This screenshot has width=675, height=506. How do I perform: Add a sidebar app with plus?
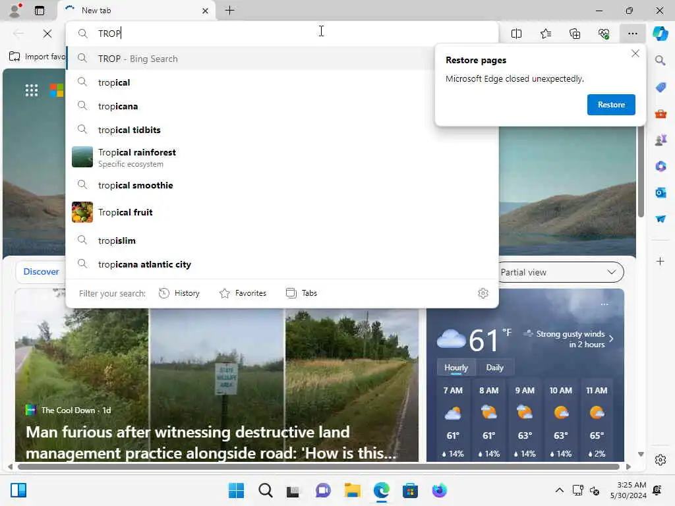(660, 261)
